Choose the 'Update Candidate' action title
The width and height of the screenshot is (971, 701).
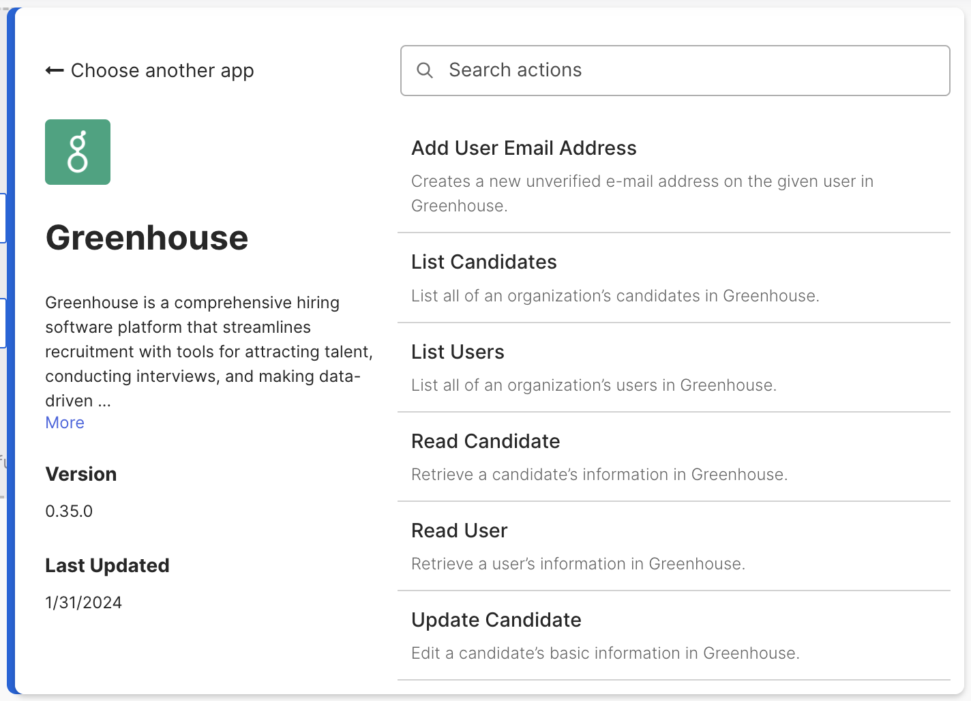pos(496,620)
